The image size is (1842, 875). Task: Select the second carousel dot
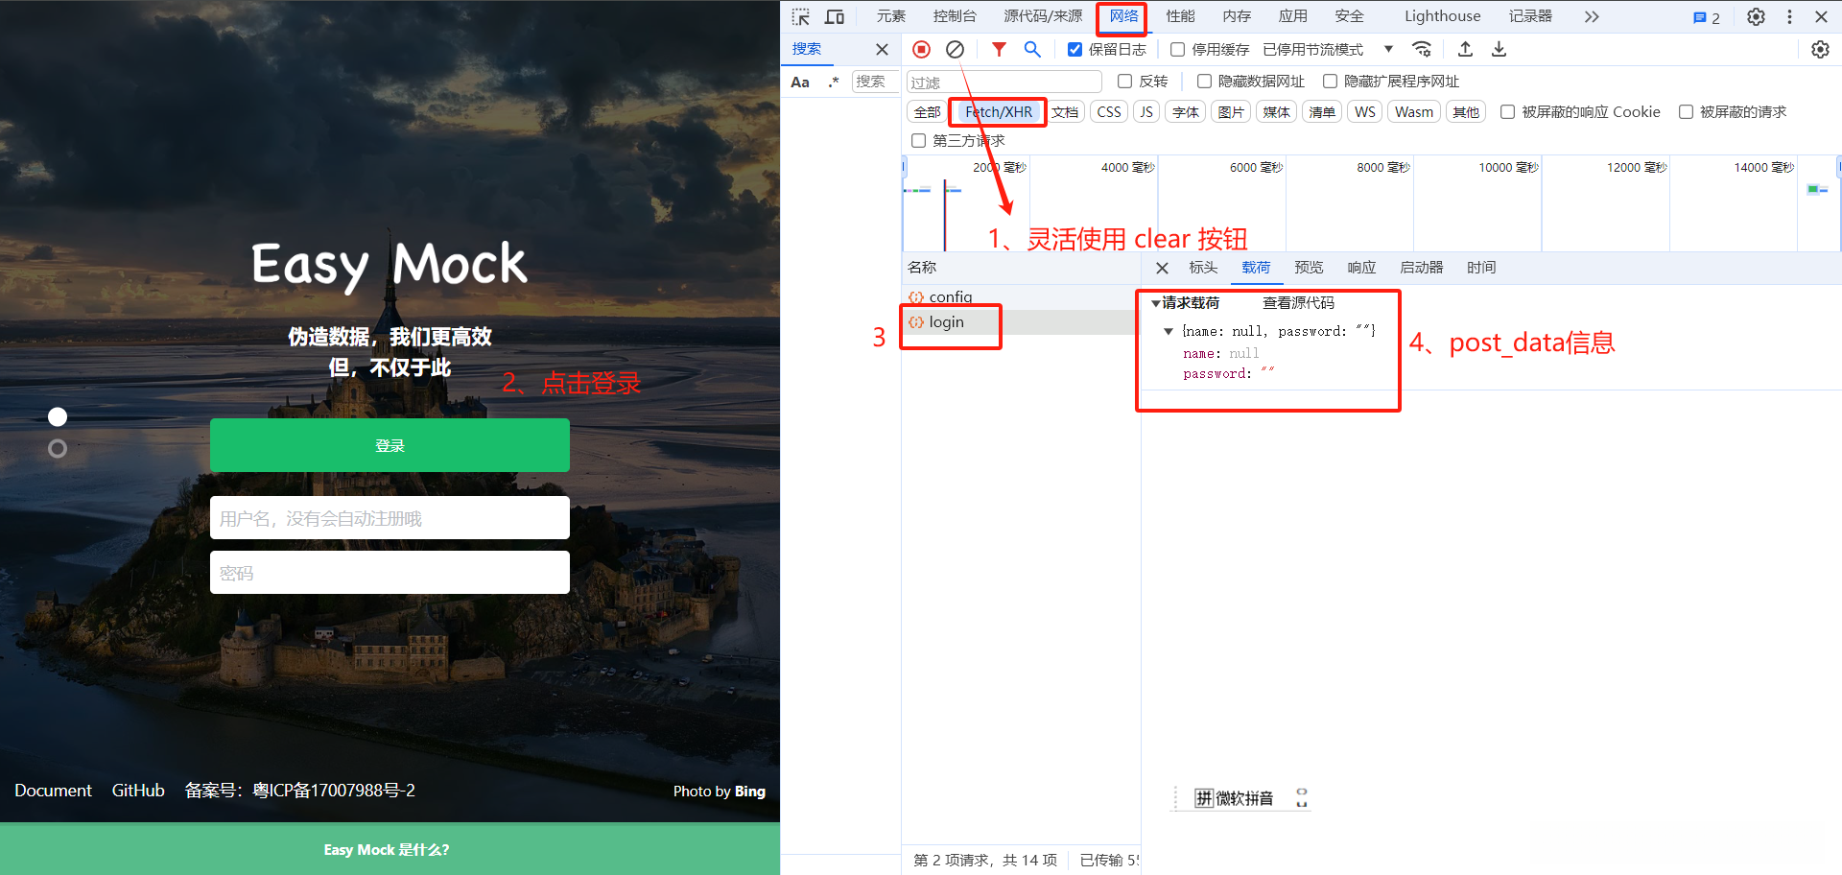58,448
